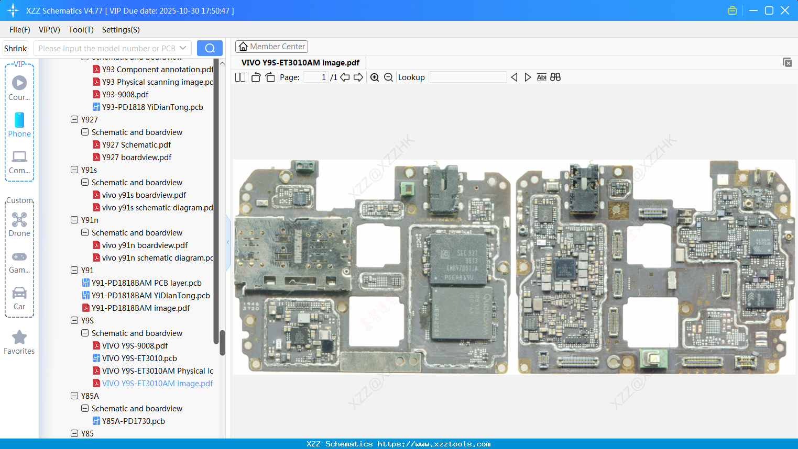Image resolution: width=798 pixels, height=449 pixels.
Task: Open VIVO Y9S-9008.pdf
Action: [x=130, y=345]
